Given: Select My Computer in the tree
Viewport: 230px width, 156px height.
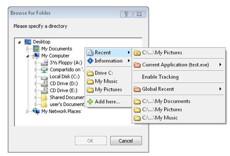Looking at the screenshot, I should click(55, 56).
